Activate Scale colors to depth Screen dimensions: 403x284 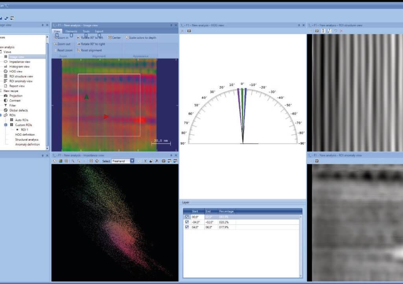tap(141, 37)
